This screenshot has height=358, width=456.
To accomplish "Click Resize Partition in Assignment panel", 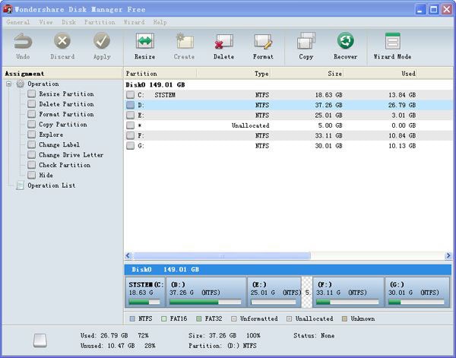I will point(66,94).
